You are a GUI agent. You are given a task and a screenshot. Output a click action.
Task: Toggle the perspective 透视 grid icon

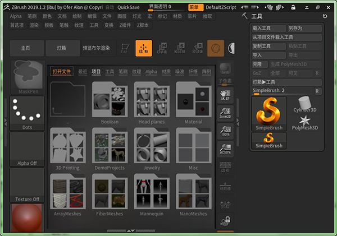225,167
